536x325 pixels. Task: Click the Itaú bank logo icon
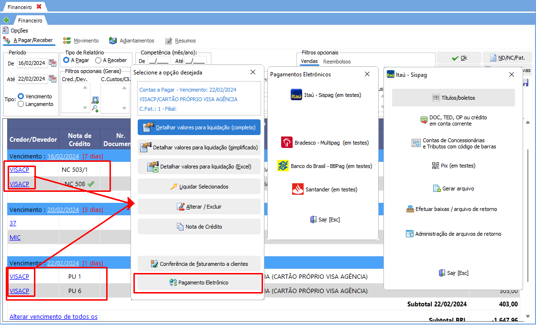[x=296, y=95]
